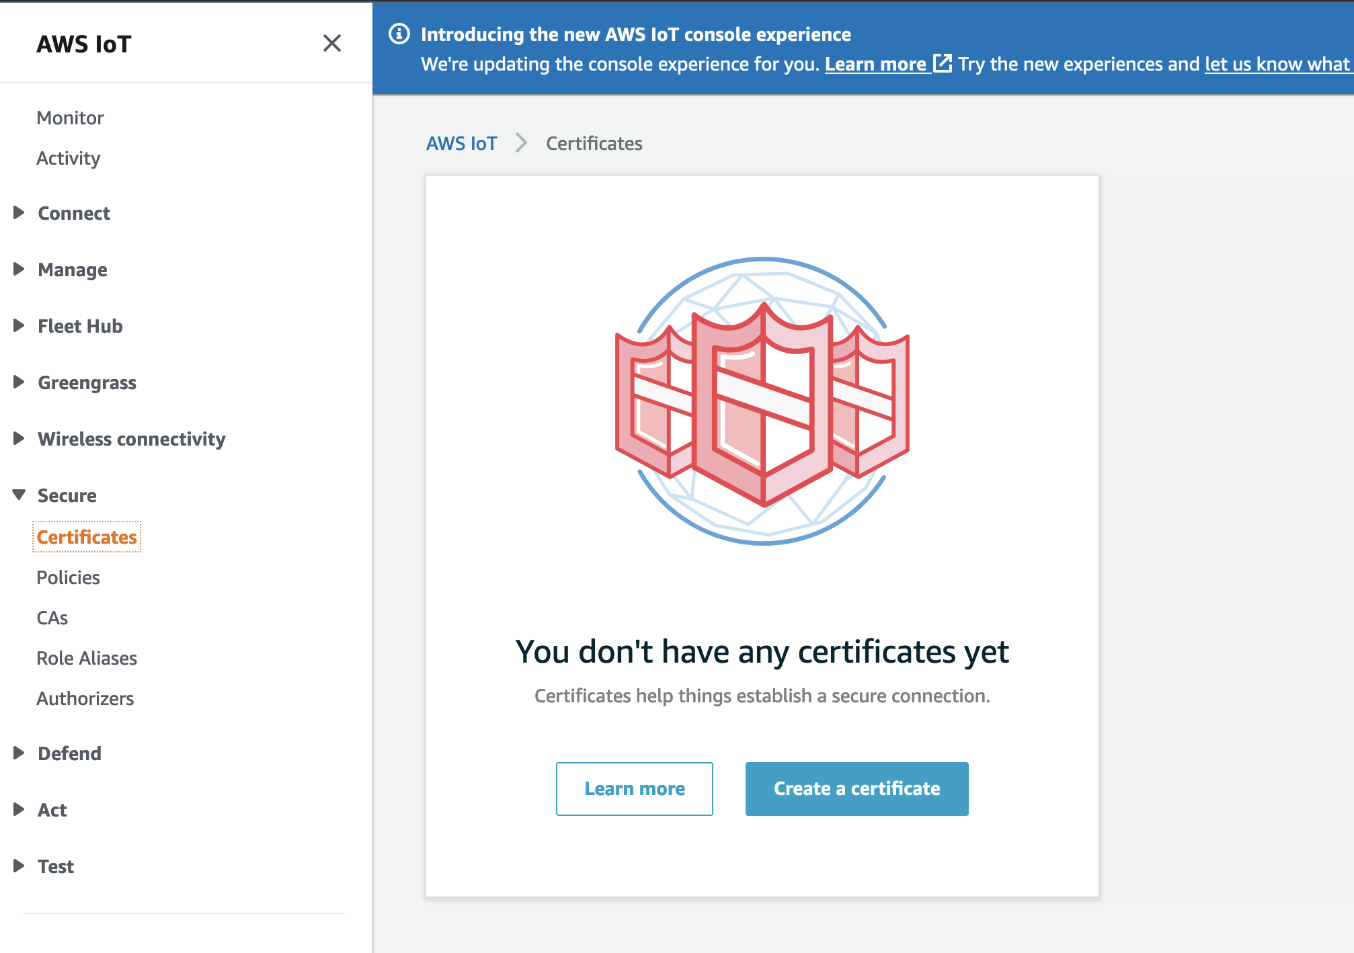Image resolution: width=1354 pixels, height=953 pixels.
Task: Expand the Defend section
Action: point(19,753)
